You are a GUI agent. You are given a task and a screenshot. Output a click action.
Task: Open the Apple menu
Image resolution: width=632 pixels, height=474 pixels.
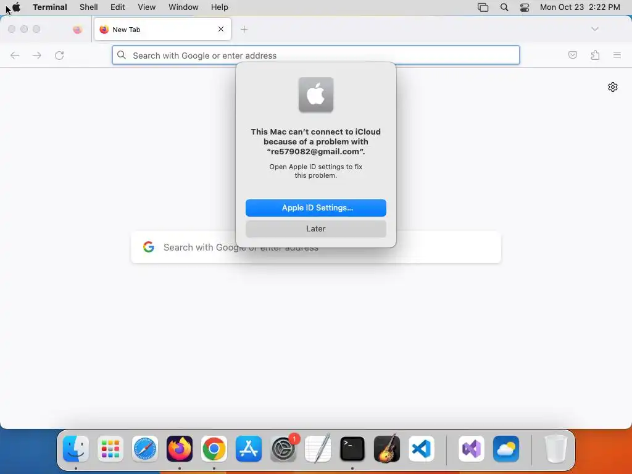pos(16,7)
